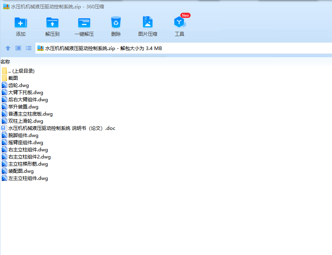Open the 工具 (Tools) icon with New badge

(x=180, y=21)
